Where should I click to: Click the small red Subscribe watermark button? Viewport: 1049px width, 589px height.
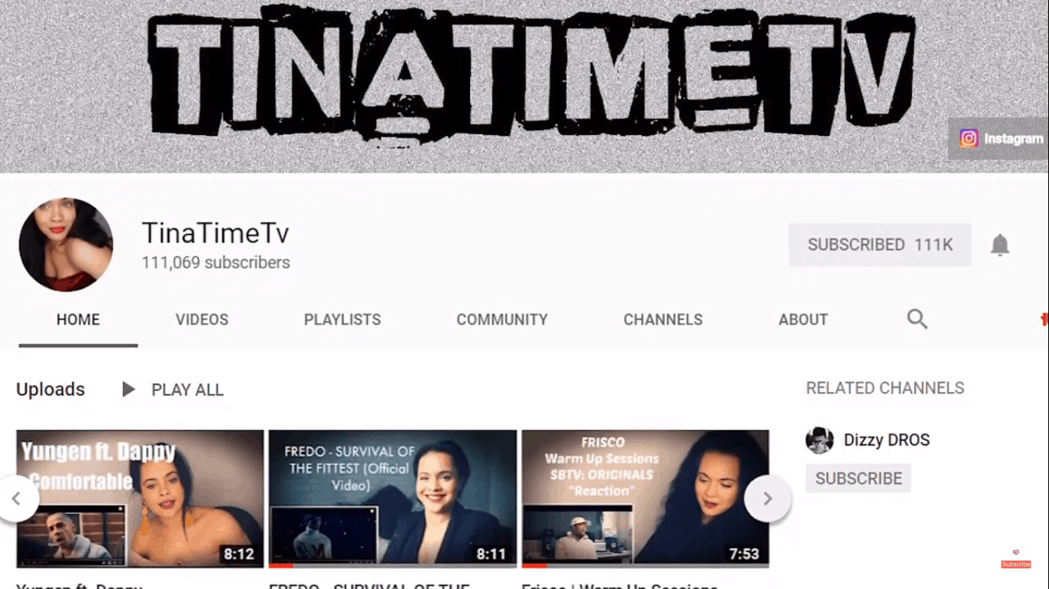1015,564
